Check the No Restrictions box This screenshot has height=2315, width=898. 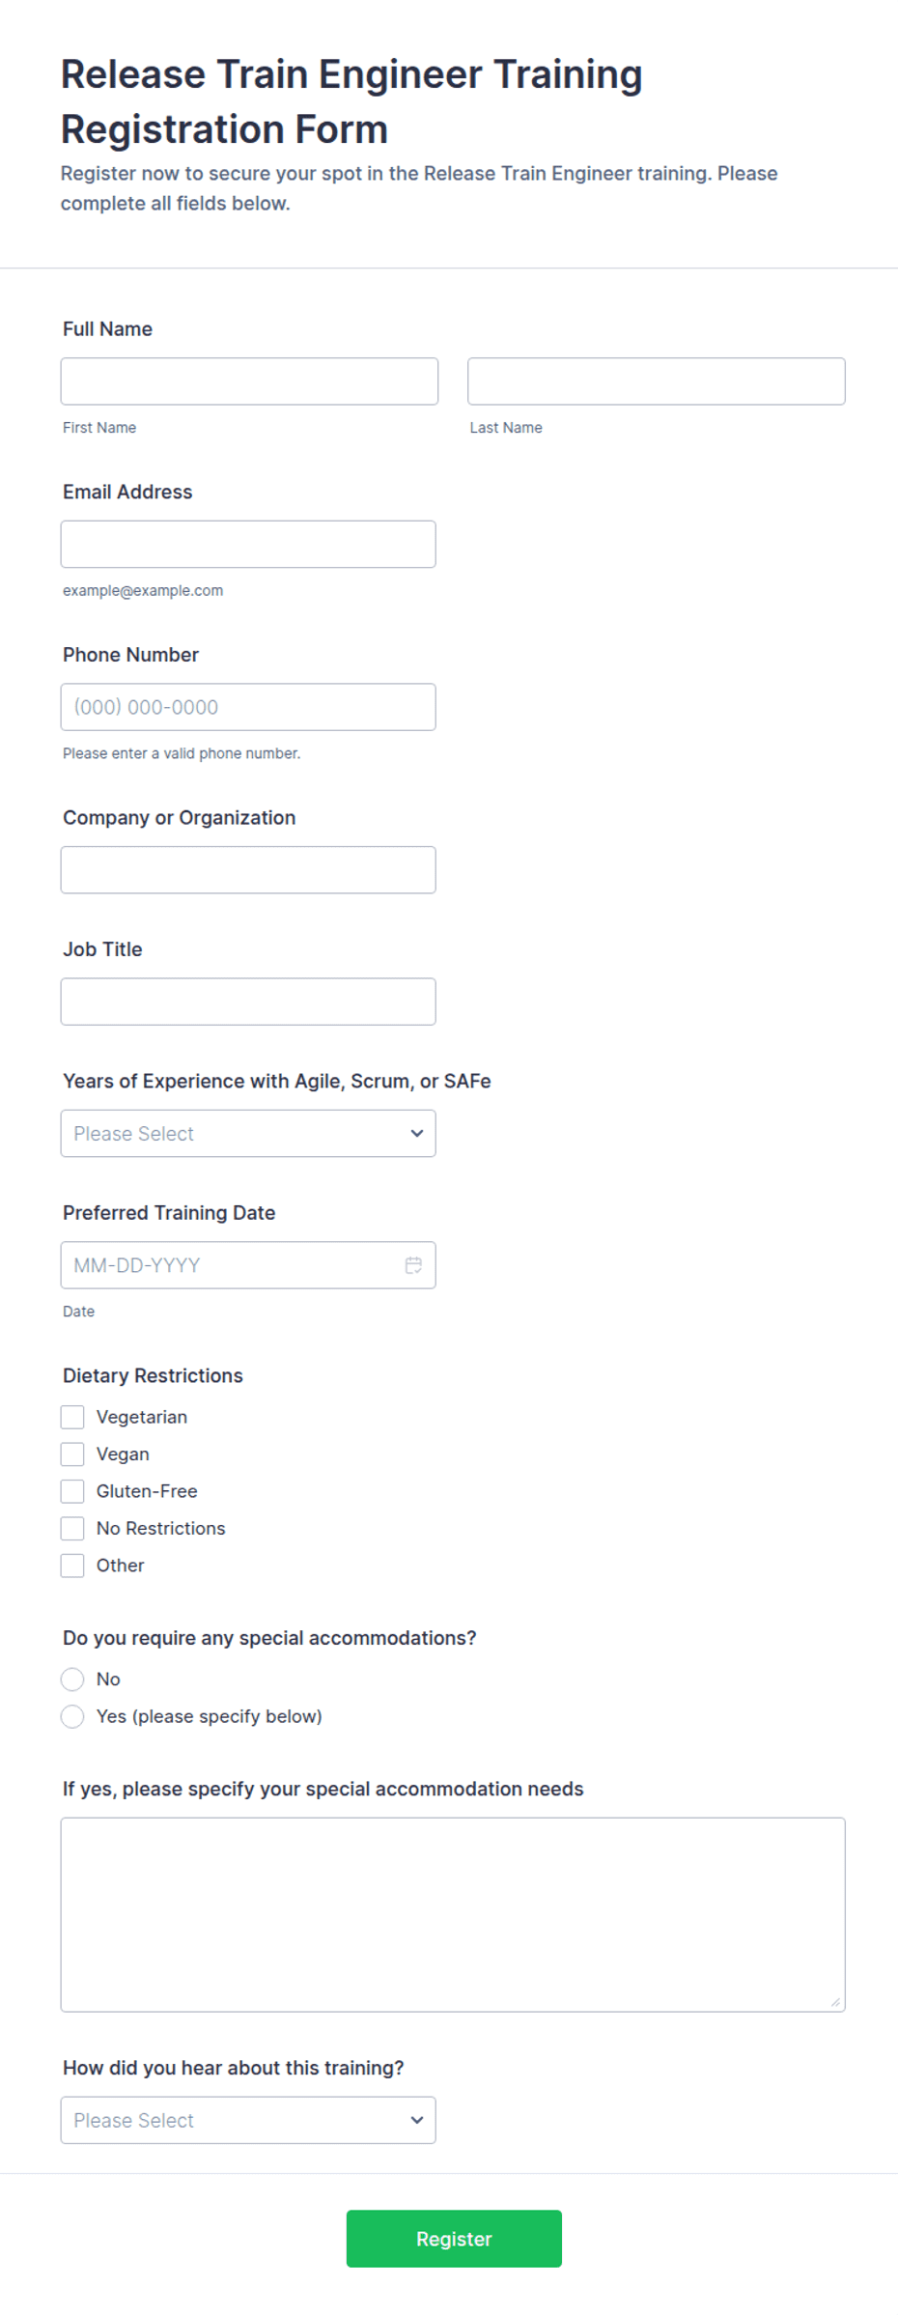click(72, 1529)
